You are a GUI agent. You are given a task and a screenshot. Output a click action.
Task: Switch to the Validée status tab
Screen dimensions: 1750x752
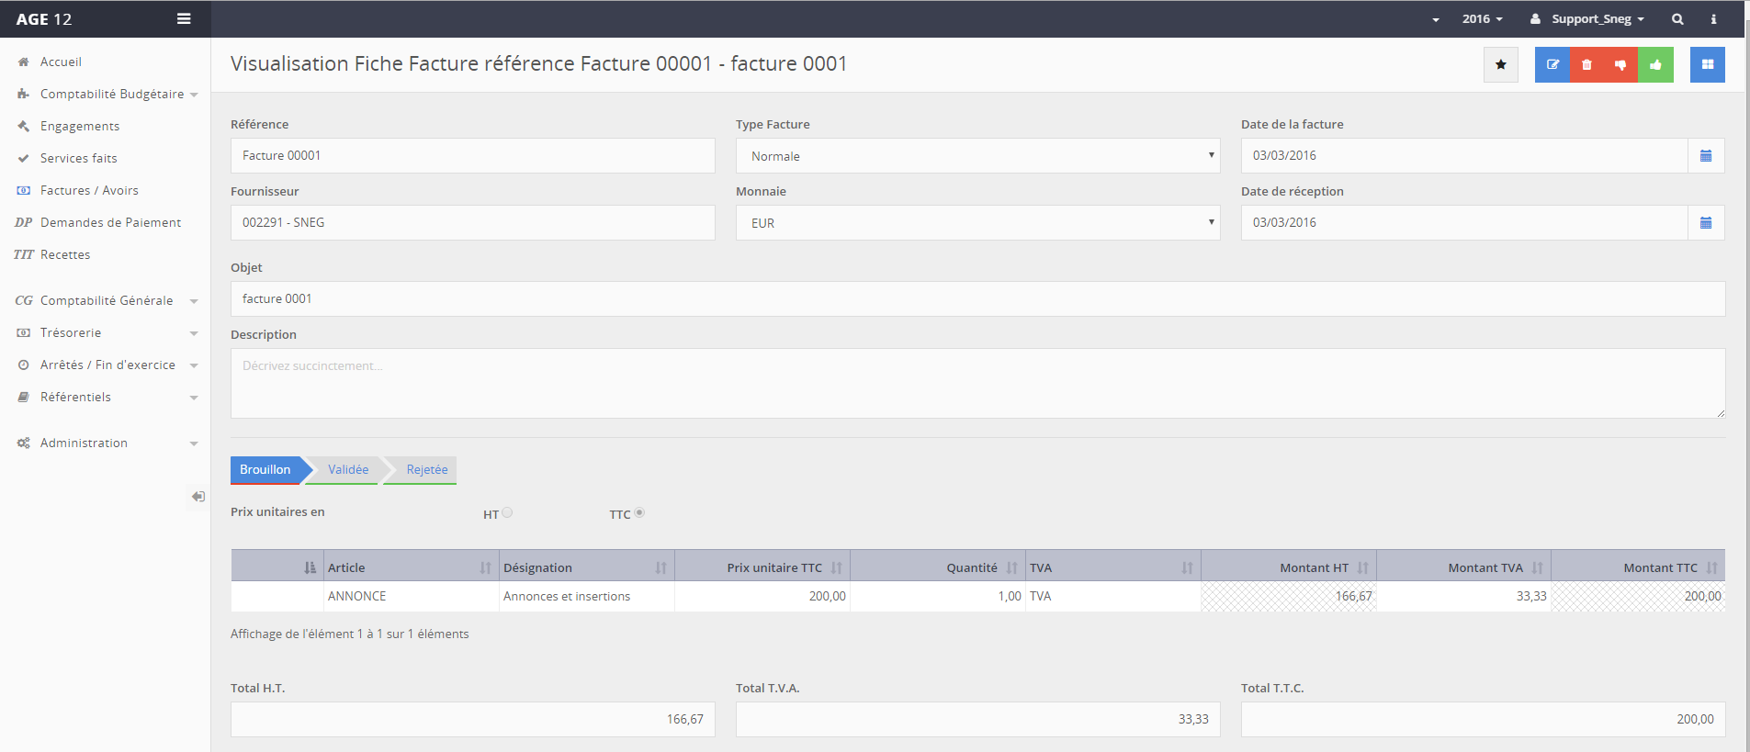348,470
